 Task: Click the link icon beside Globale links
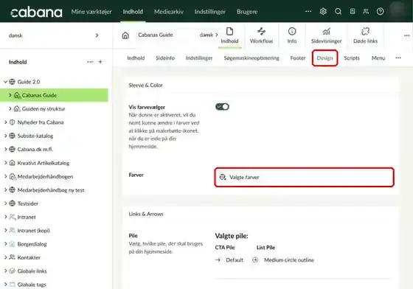tap(12, 271)
